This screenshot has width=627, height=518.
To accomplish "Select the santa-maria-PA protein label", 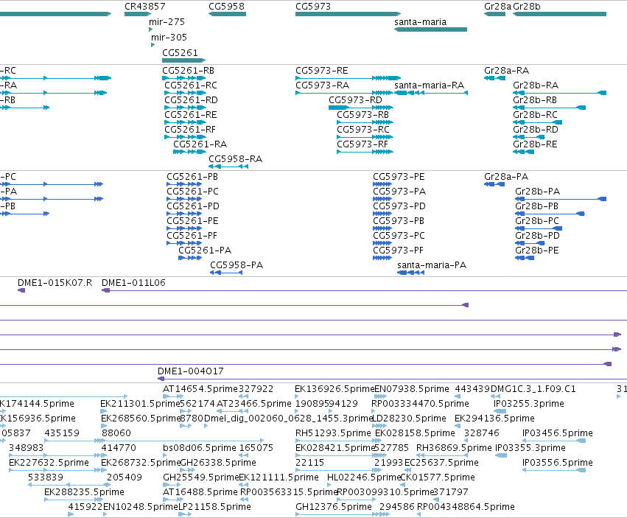I will (x=432, y=265).
